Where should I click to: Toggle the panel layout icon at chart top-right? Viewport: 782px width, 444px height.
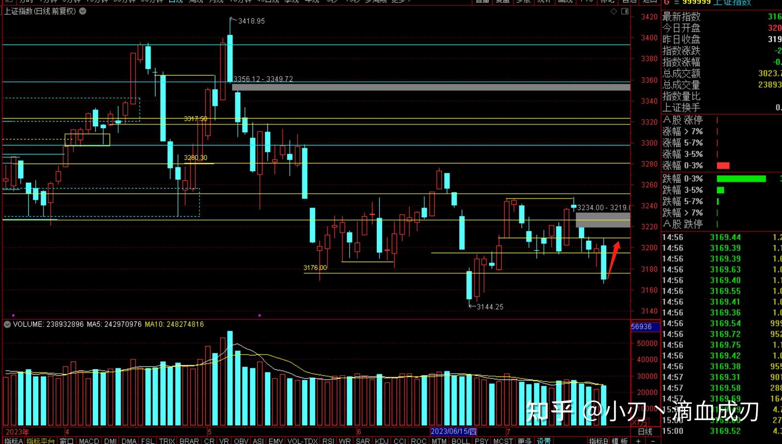(625, 11)
